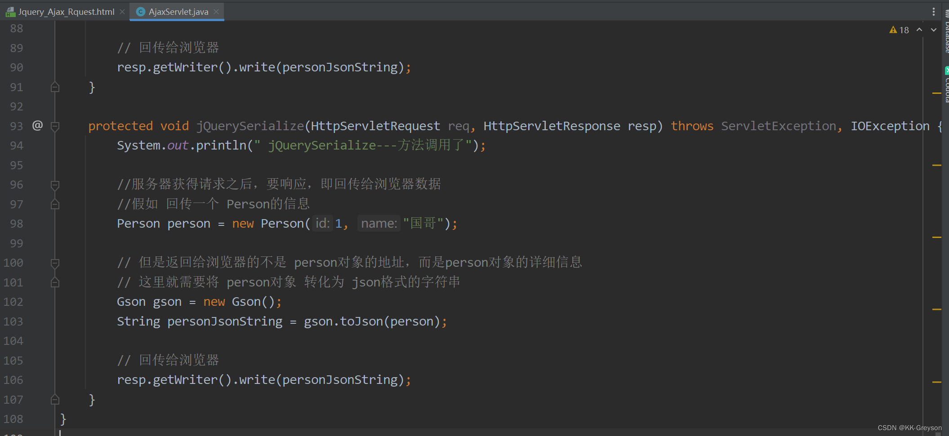949x436 pixels.
Task: Click the @ gutter icon on line 93
Action: (x=38, y=125)
